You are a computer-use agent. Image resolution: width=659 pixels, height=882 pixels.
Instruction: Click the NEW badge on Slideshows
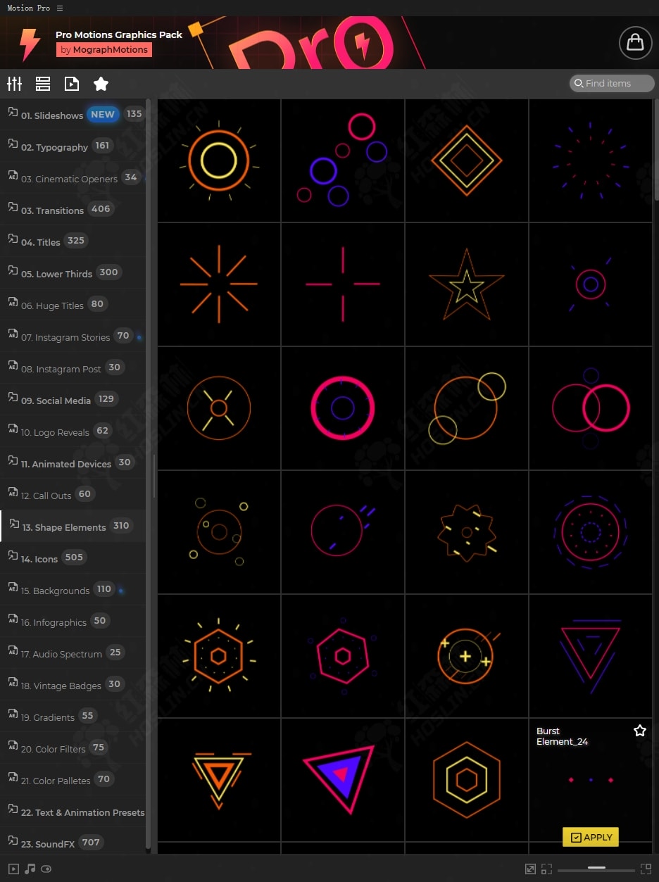pyautogui.click(x=103, y=114)
